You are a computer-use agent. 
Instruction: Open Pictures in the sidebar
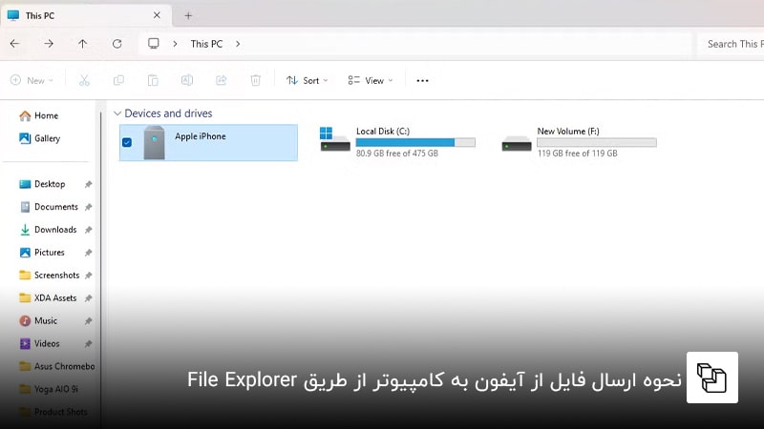(41, 253)
